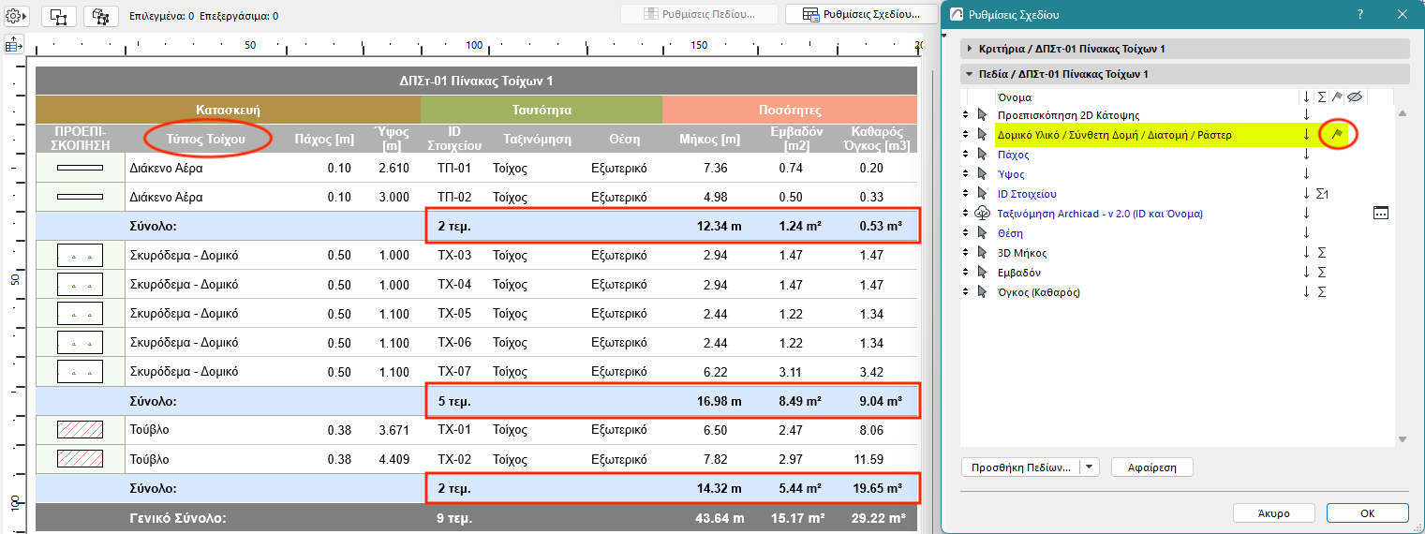This screenshot has width=1425, height=534.
Task: Open the classification options icon for Ταξινόμηση Archicad
Action: [x=1380, y=214]
